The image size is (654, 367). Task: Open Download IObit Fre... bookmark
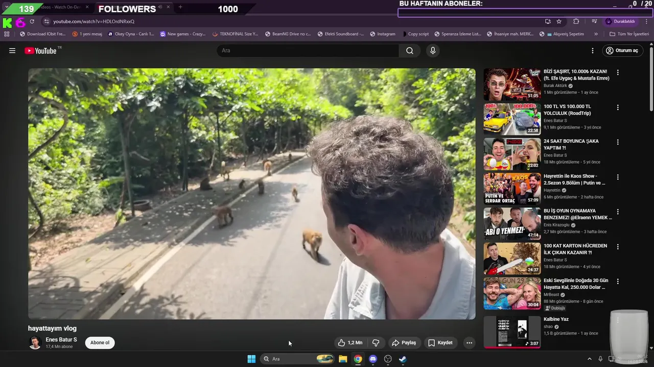pyautogui.click(x=42, y=34)
